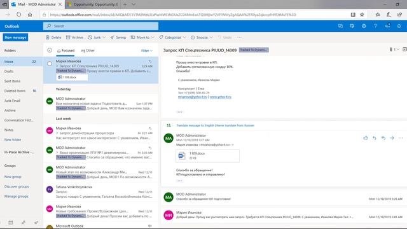Click the Reply all icon
Viewport: 407px width, 229px height.
[x=383, y=138]
